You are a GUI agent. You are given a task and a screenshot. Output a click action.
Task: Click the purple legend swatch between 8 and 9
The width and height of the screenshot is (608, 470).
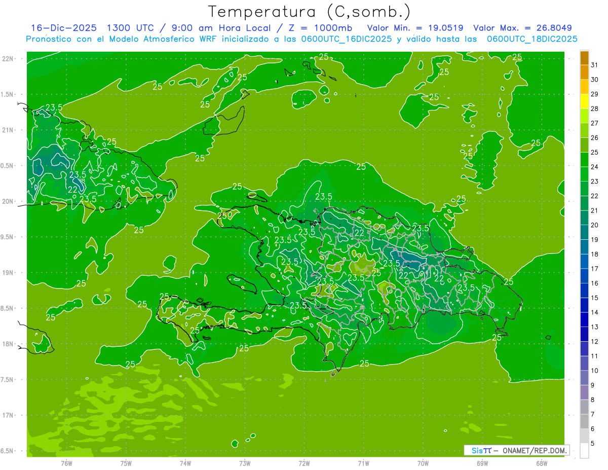click(x=584, y=392)
